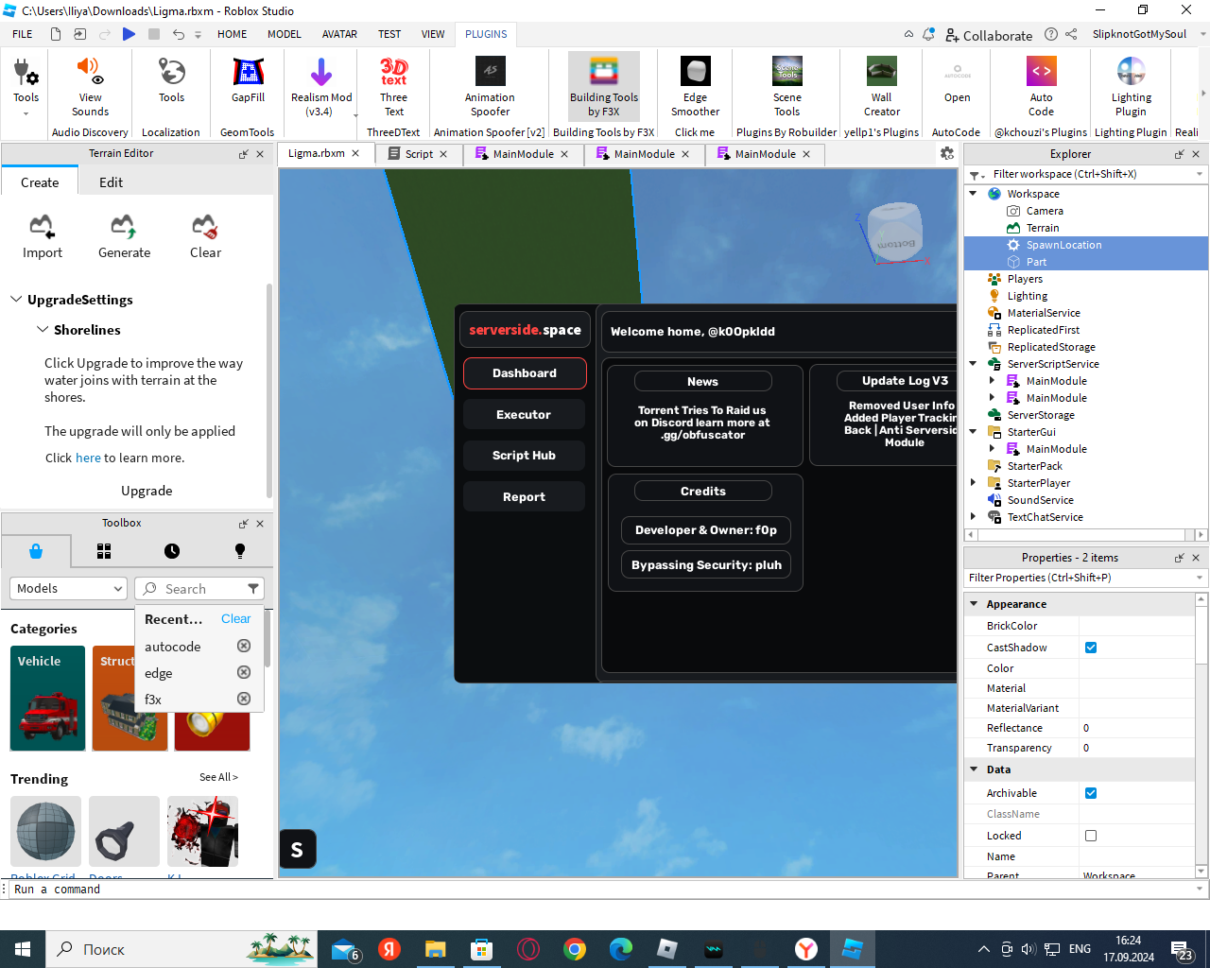Open the Wall Creator plugin

tap(882, 86)
